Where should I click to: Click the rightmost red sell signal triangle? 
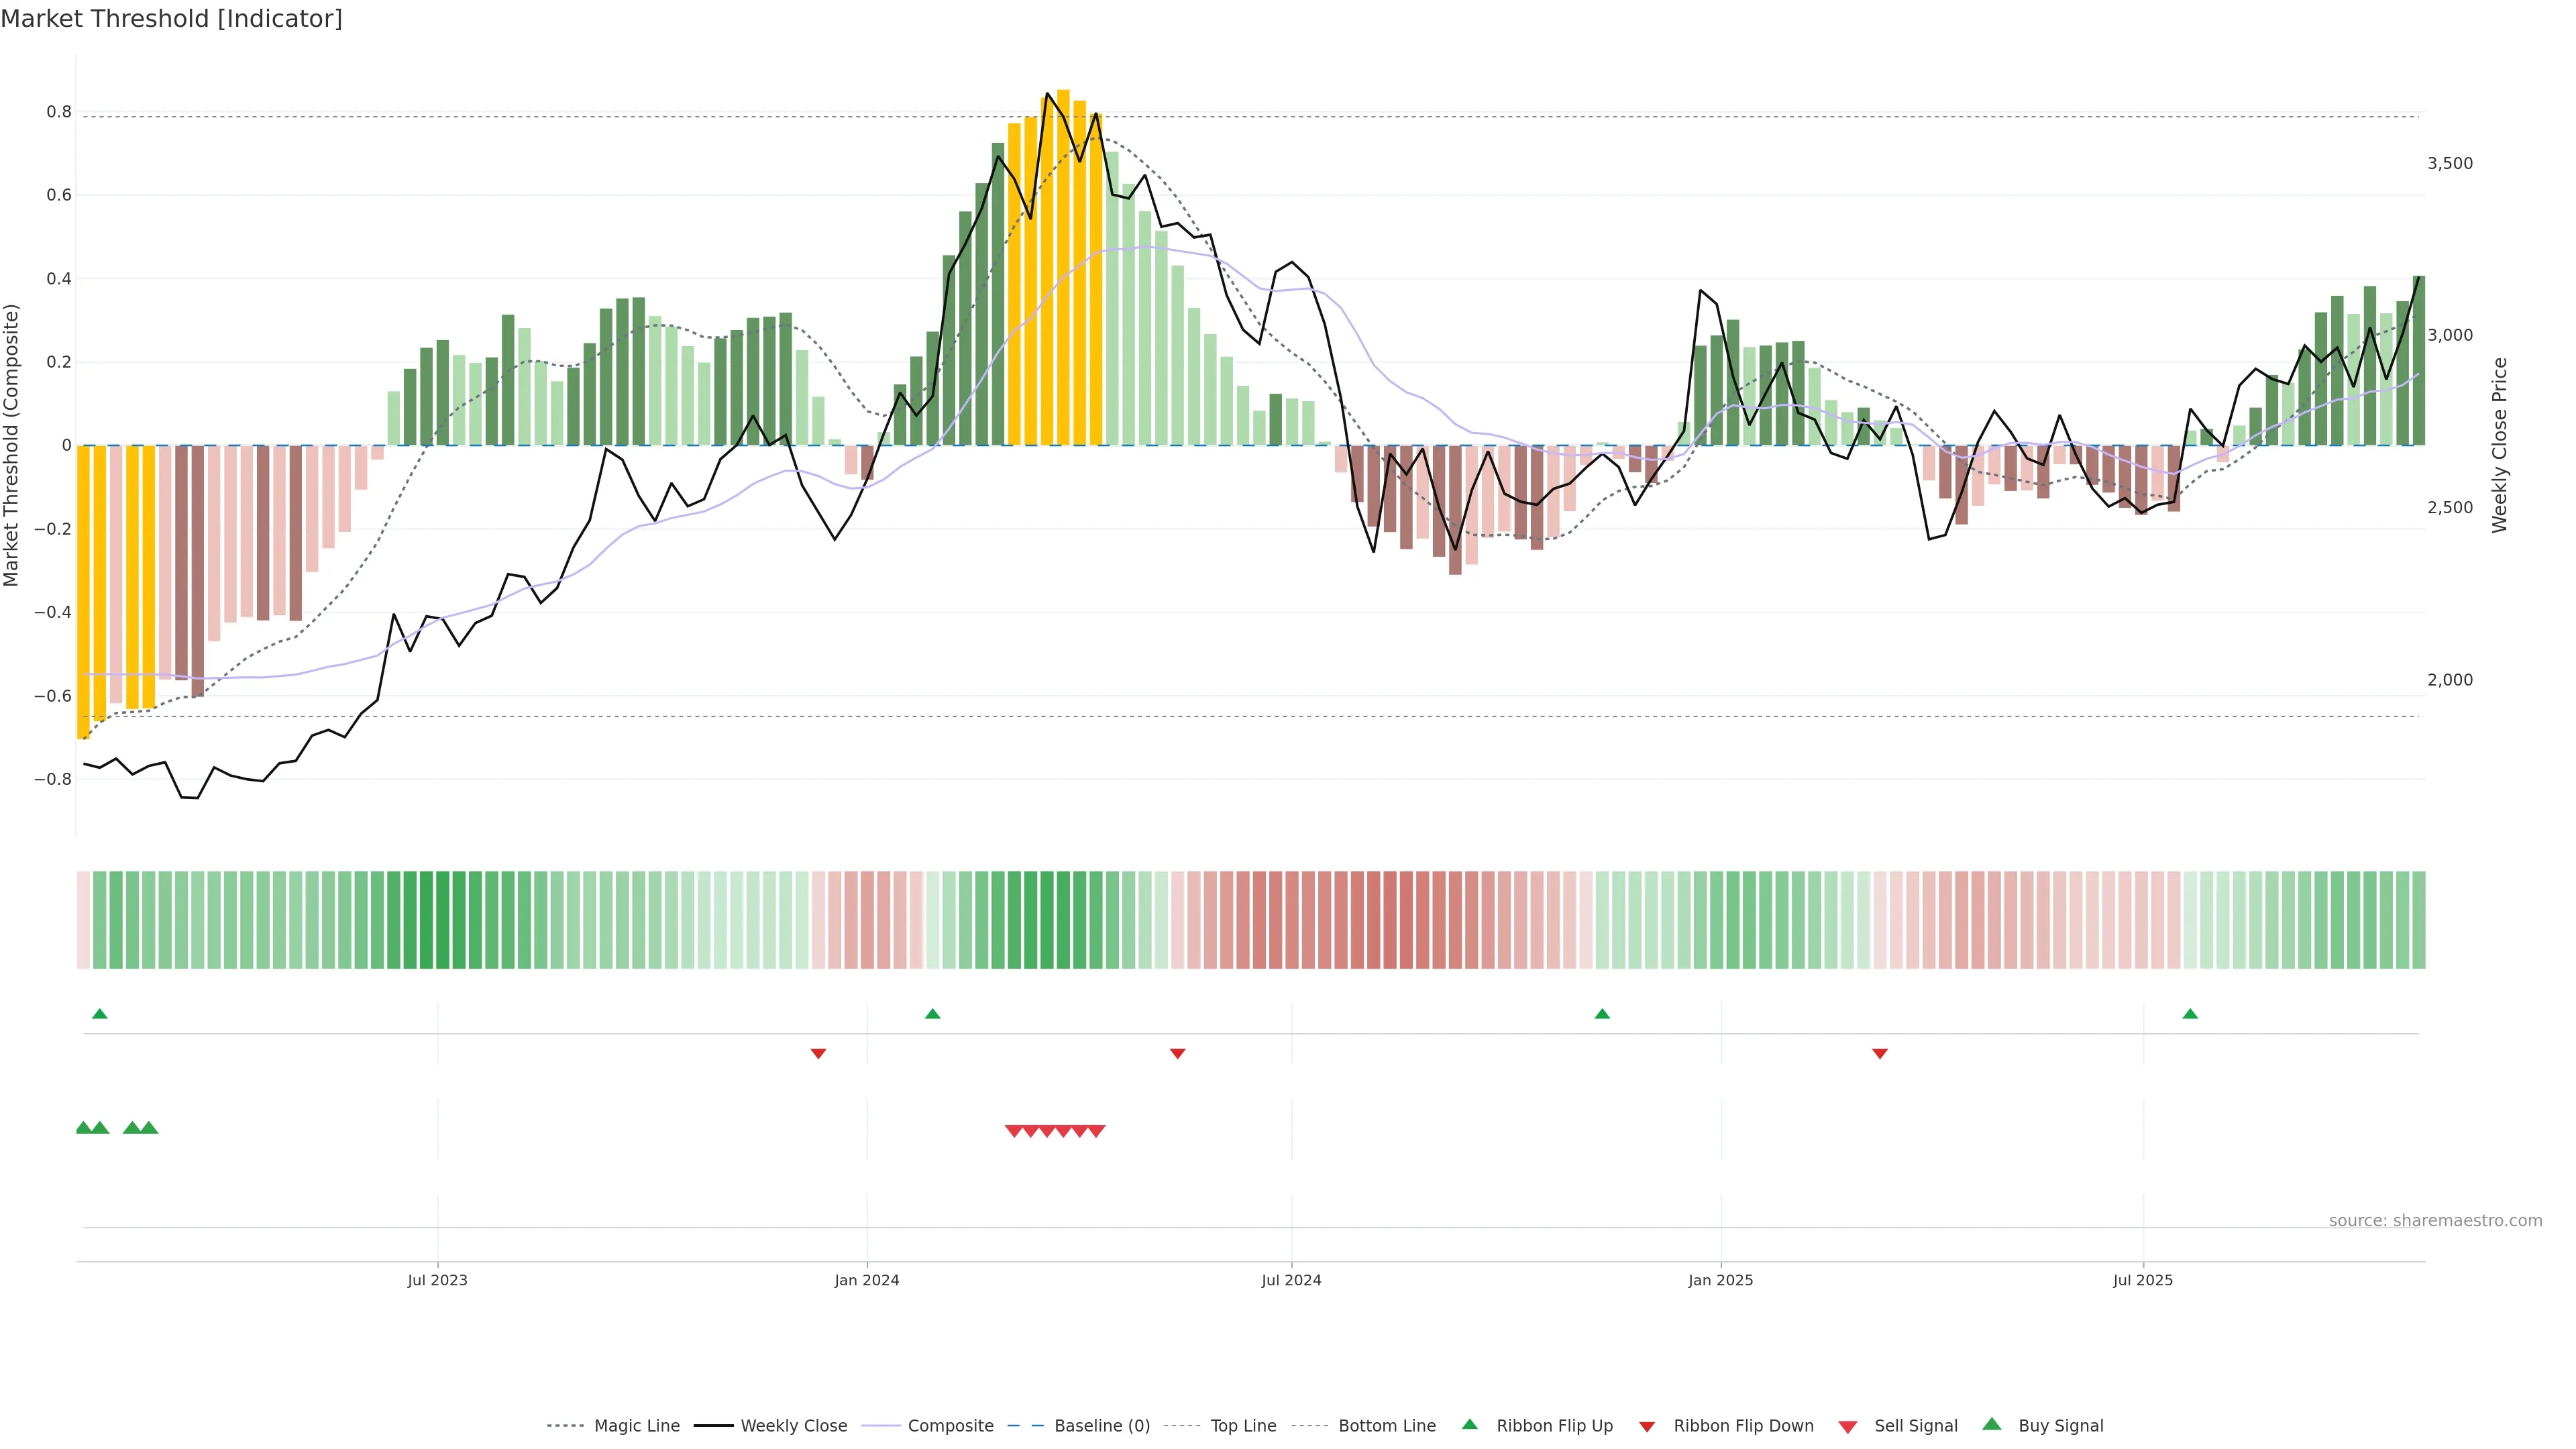pos(1096,1131)
